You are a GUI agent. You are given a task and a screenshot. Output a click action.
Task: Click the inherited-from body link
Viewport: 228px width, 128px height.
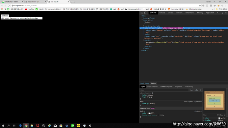tap(153, 108)
